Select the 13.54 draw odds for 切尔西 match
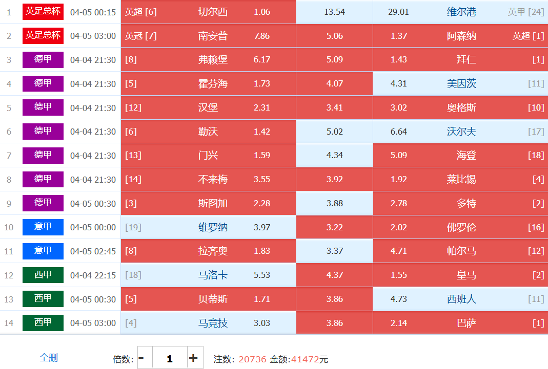The width and height of the screenshot is (548, 369). [x=334, y=12]
